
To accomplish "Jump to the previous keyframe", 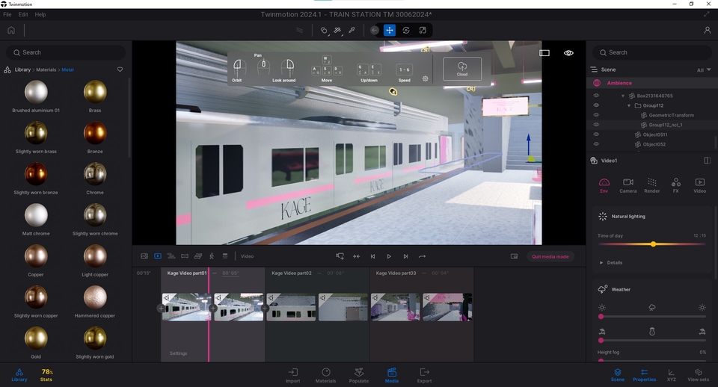I will pos(372,256).
